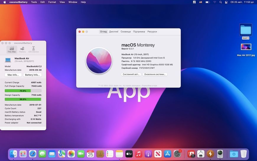Open Launchpad in the Dock
Viewport: 257px width, 161px height.
[23, 154]
